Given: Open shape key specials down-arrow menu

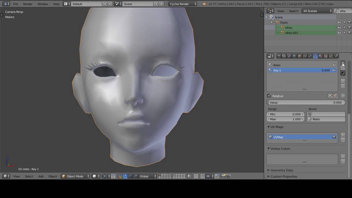Looking at the screenshot, I should [343, 73].
